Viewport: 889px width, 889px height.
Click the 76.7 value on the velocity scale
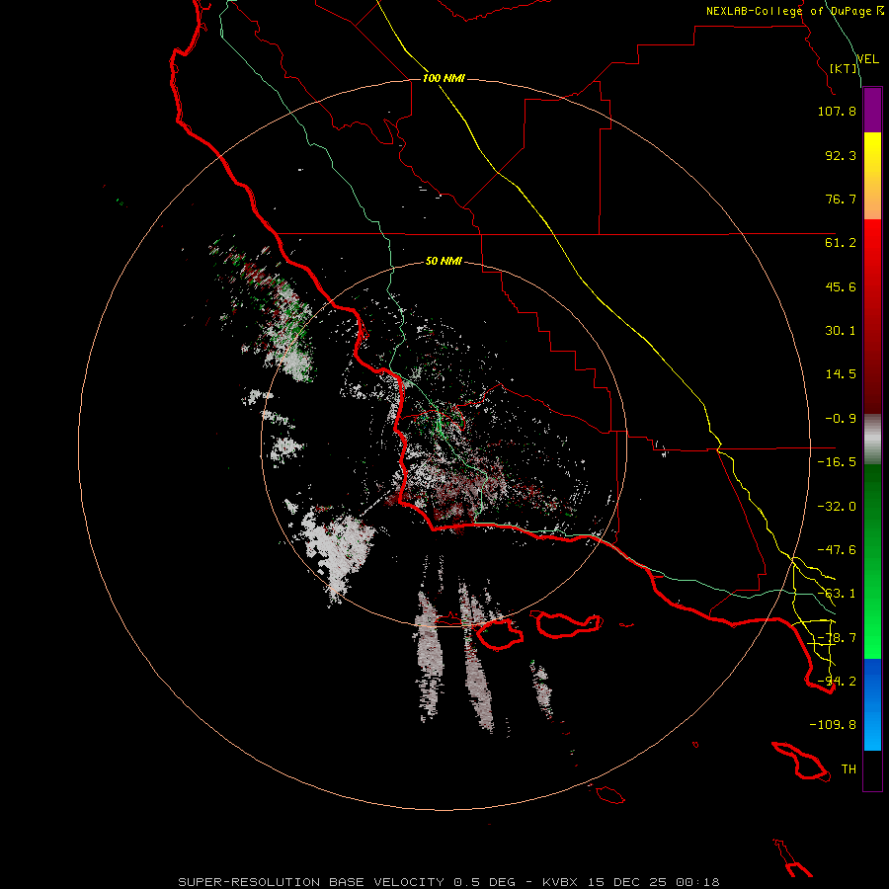click(841, 199)
